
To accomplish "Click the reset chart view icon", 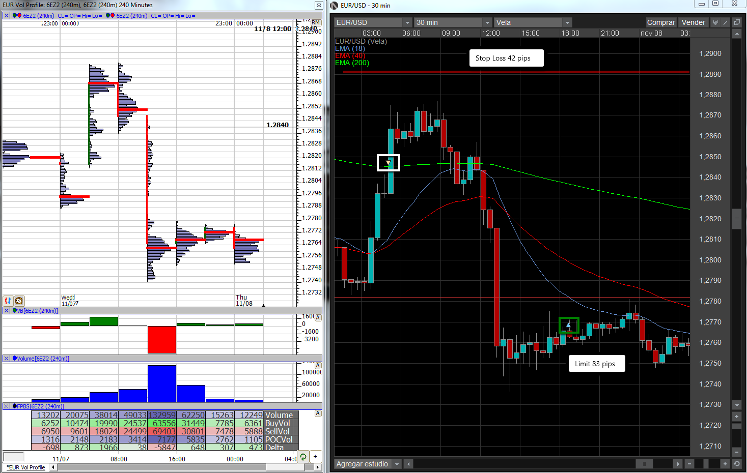I will pos(737,464).
